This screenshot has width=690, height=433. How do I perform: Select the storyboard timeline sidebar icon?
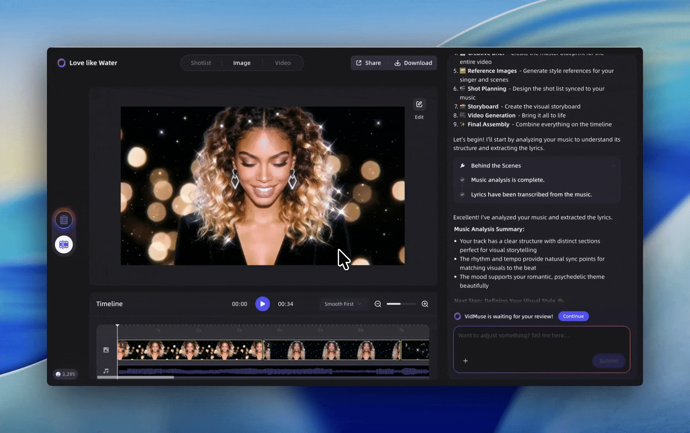point(64,245)
